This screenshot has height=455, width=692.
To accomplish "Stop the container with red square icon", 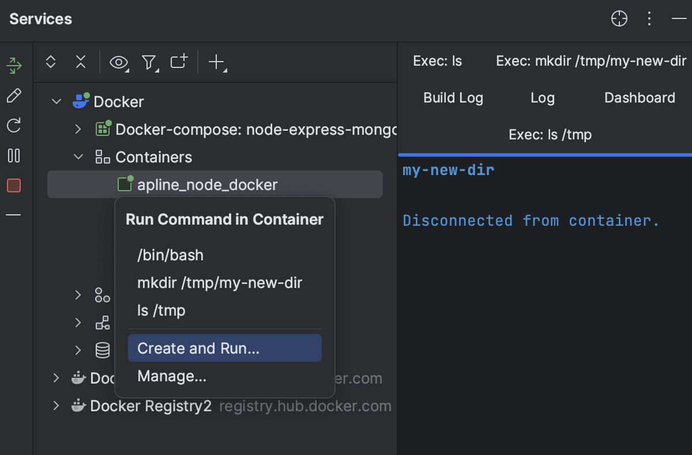I will (14, 185).
